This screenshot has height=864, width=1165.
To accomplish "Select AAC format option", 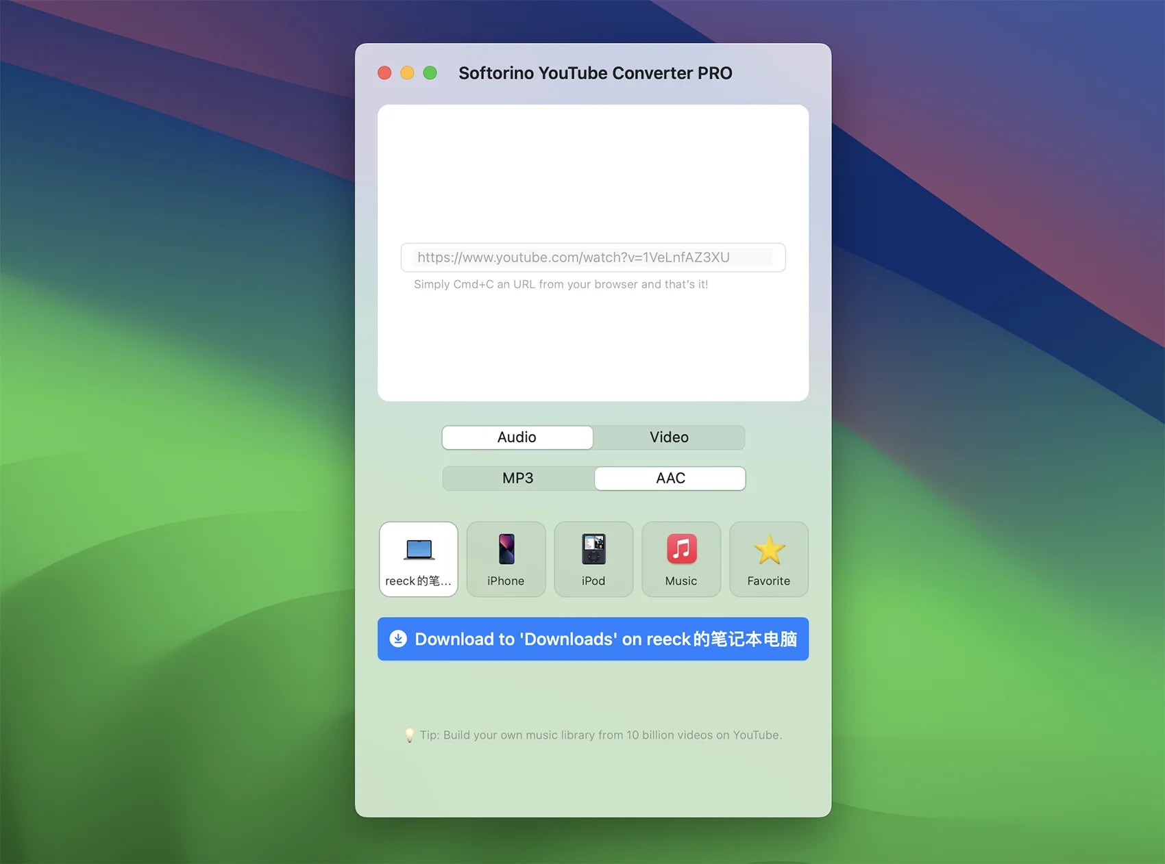I will click(x=670, y=479).
